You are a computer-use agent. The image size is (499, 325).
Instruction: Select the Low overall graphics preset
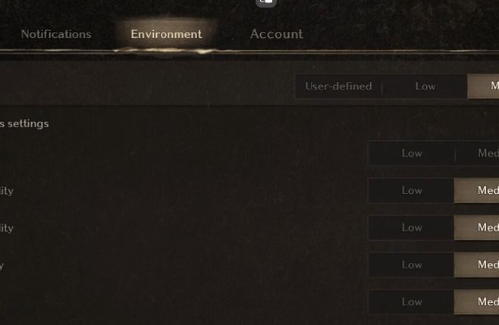click(425, 86)
